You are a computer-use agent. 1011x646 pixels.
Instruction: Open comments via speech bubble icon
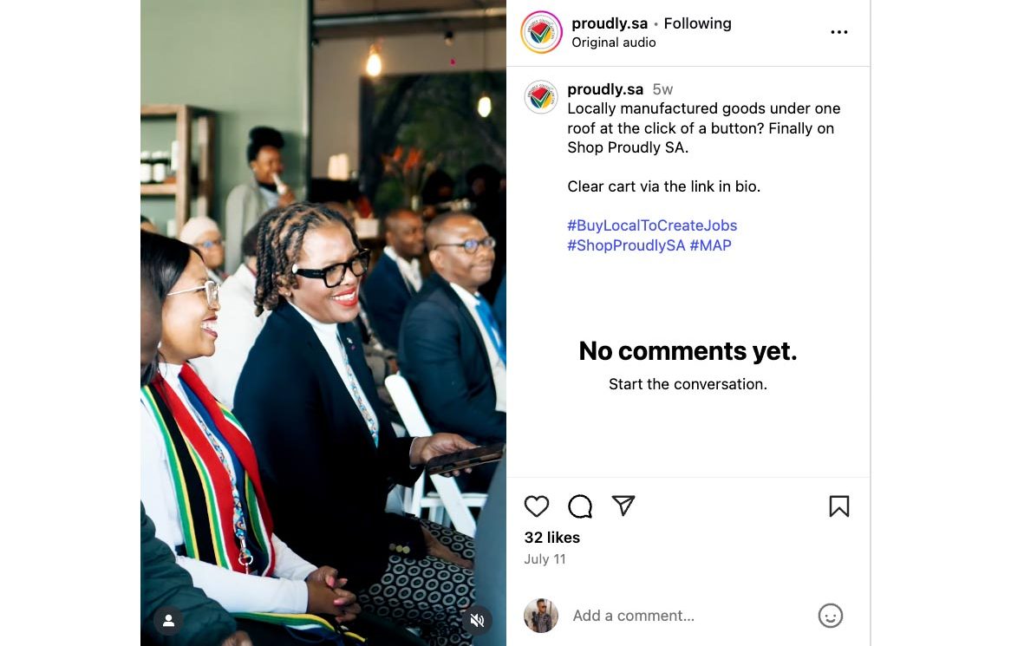click(x=580, y=506)
